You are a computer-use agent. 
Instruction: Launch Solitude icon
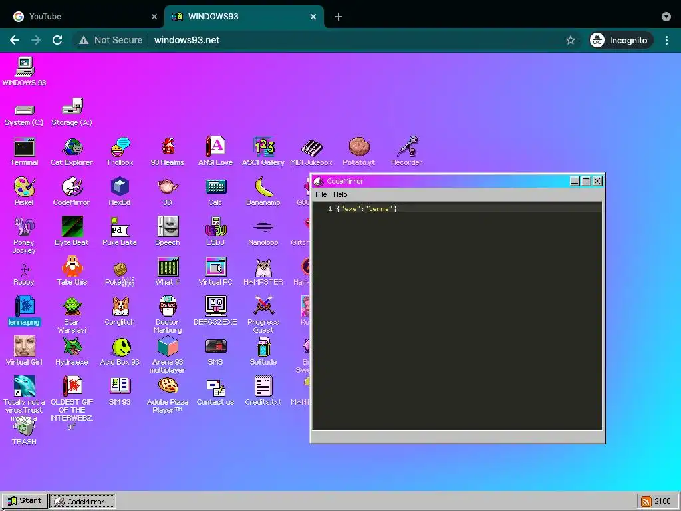pos(263,351)
